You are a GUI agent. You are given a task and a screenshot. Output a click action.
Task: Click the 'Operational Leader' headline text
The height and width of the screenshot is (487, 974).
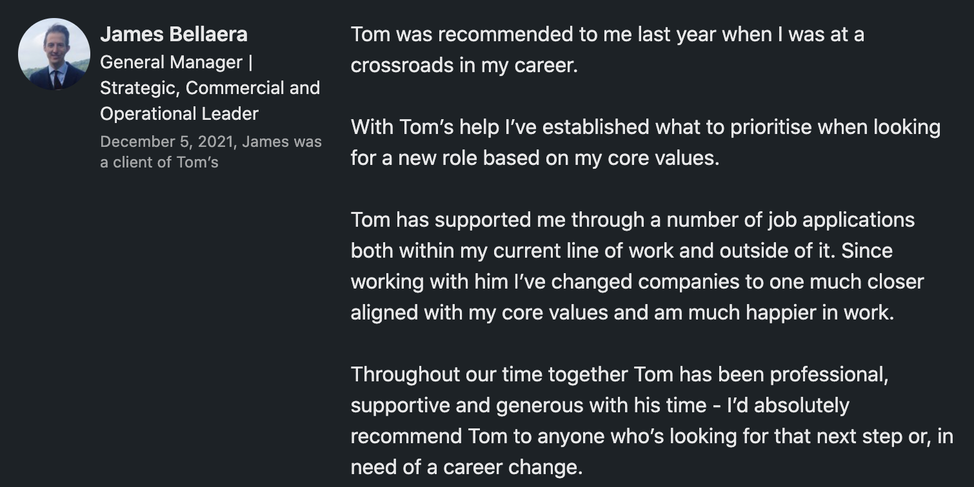click(179, 113)
